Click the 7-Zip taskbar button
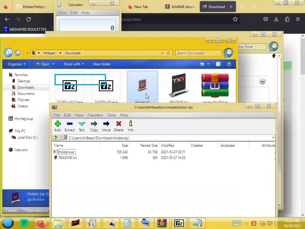The height and width of the screenshot is (229, 305). (179, 223)
